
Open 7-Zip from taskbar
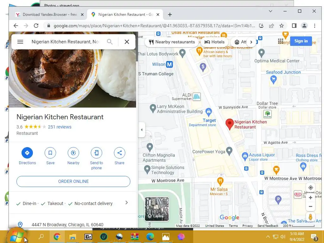(88, 237)
